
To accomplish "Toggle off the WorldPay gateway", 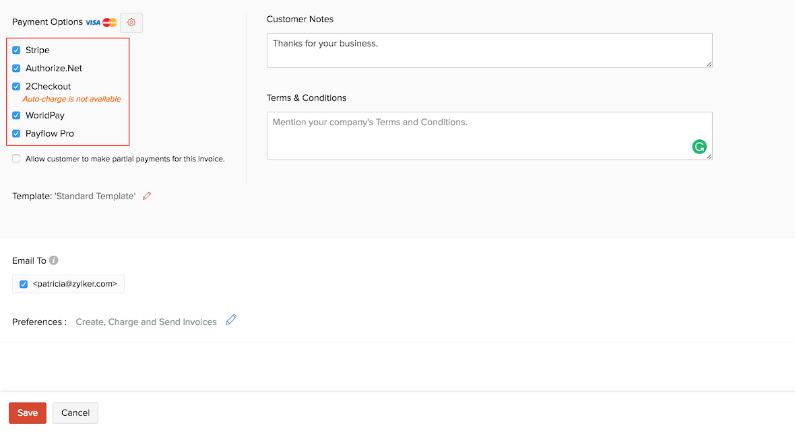I will pyautogui.click(x=16, y=115).
